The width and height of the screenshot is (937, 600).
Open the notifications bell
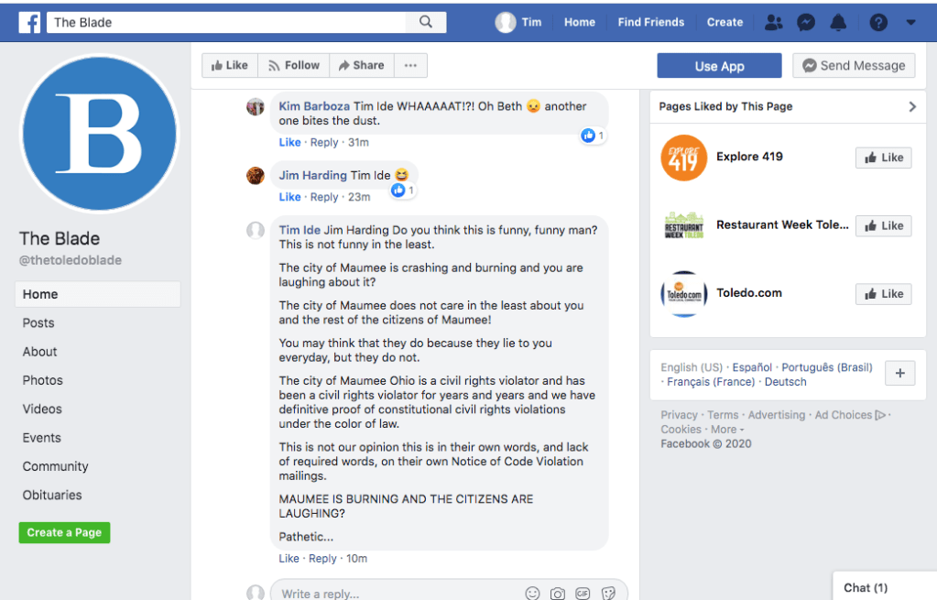click(x=838, y=22)
